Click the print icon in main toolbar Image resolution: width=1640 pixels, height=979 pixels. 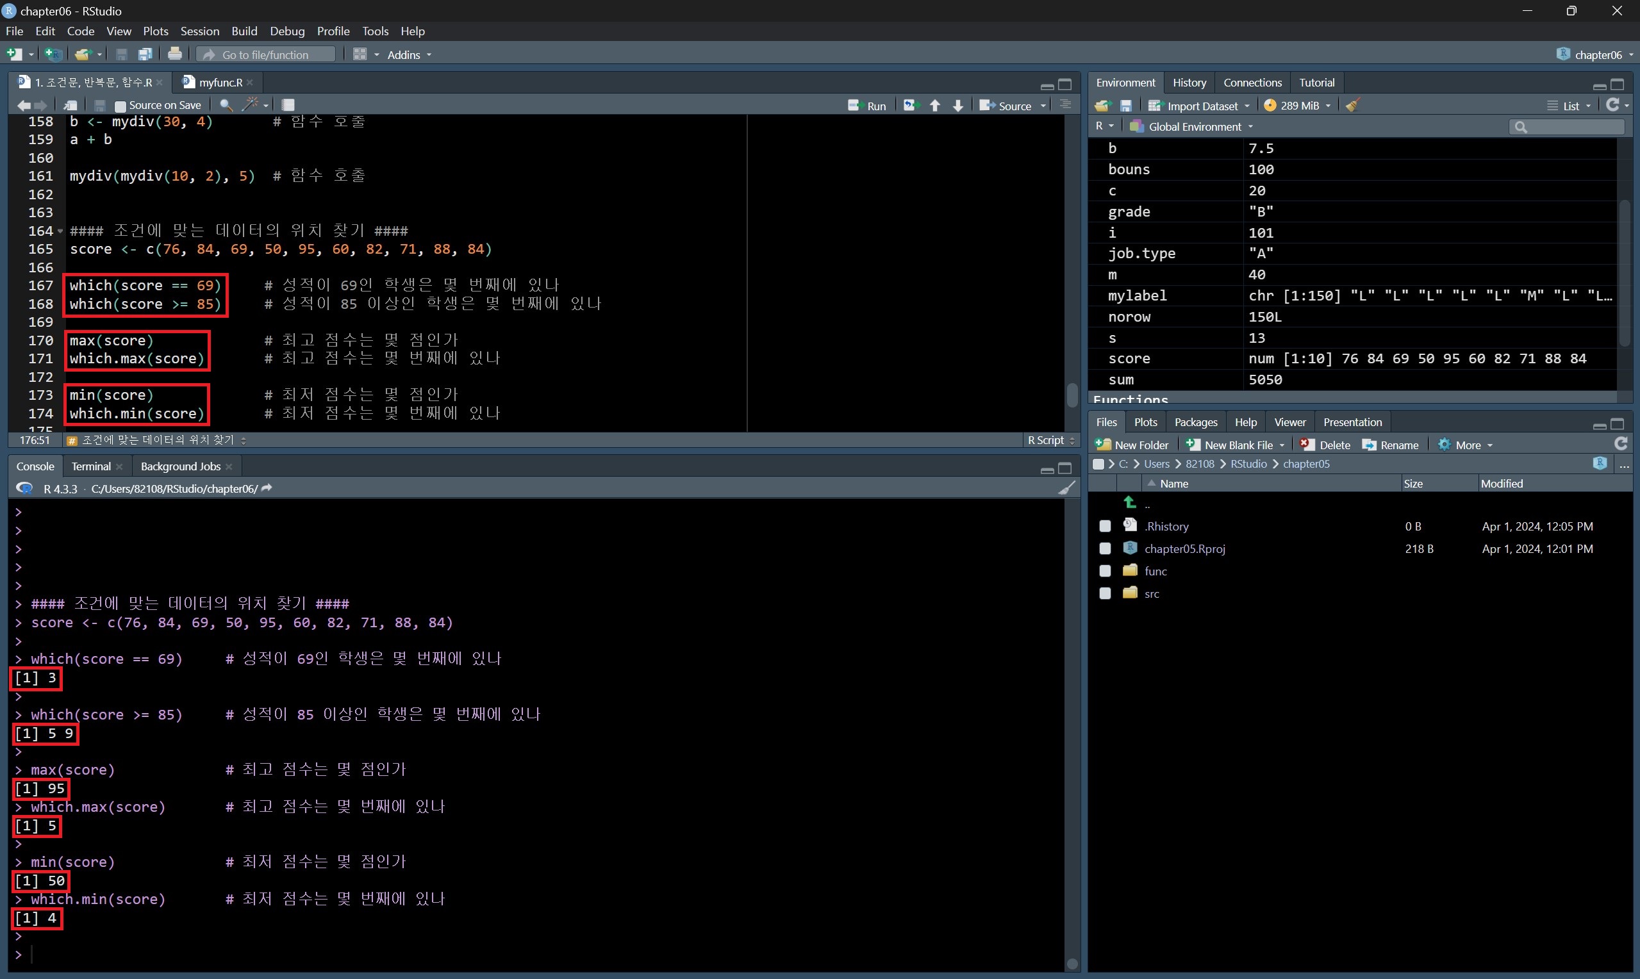pos(175,54)
